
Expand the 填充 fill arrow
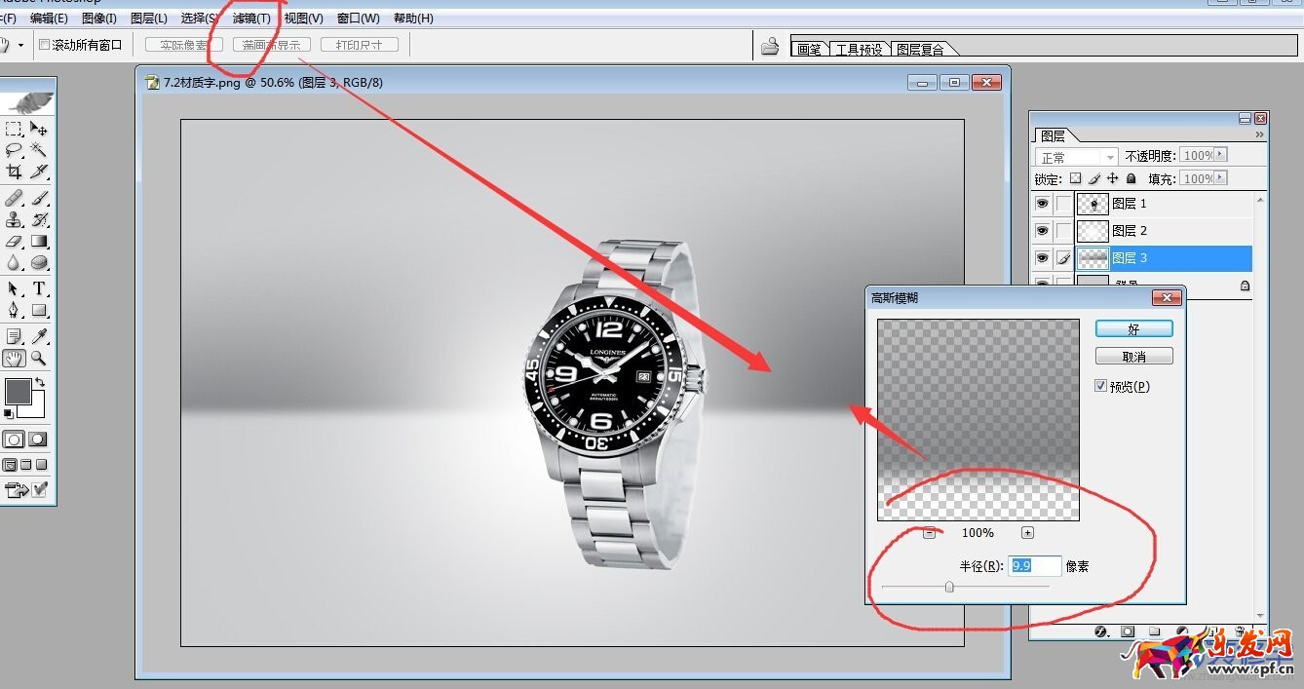coord(1220,178)
